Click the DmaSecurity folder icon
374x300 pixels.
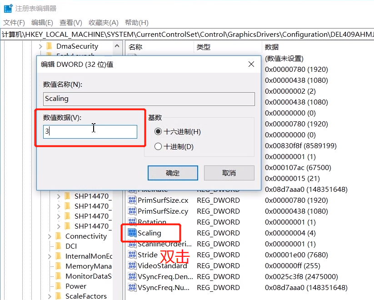pos(50,46)
